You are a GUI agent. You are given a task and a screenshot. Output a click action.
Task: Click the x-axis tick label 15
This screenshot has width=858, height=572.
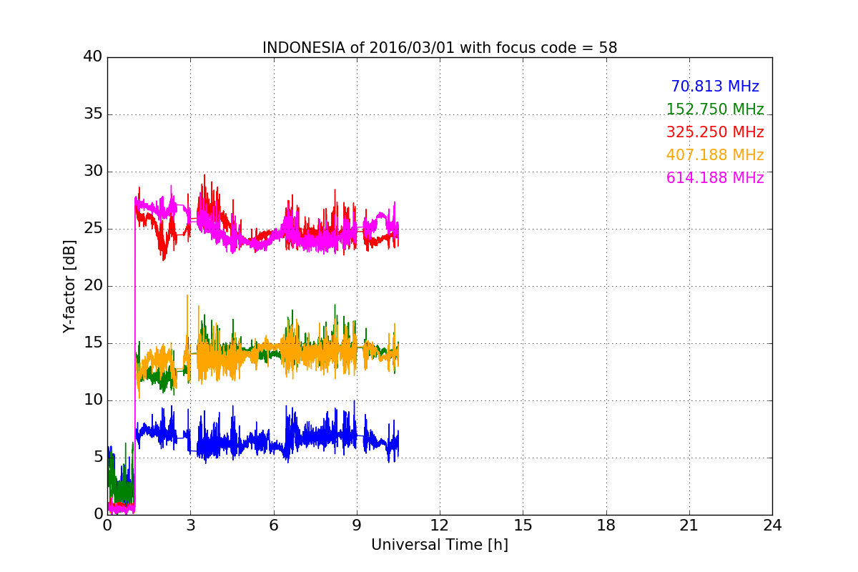click(523, 526)
